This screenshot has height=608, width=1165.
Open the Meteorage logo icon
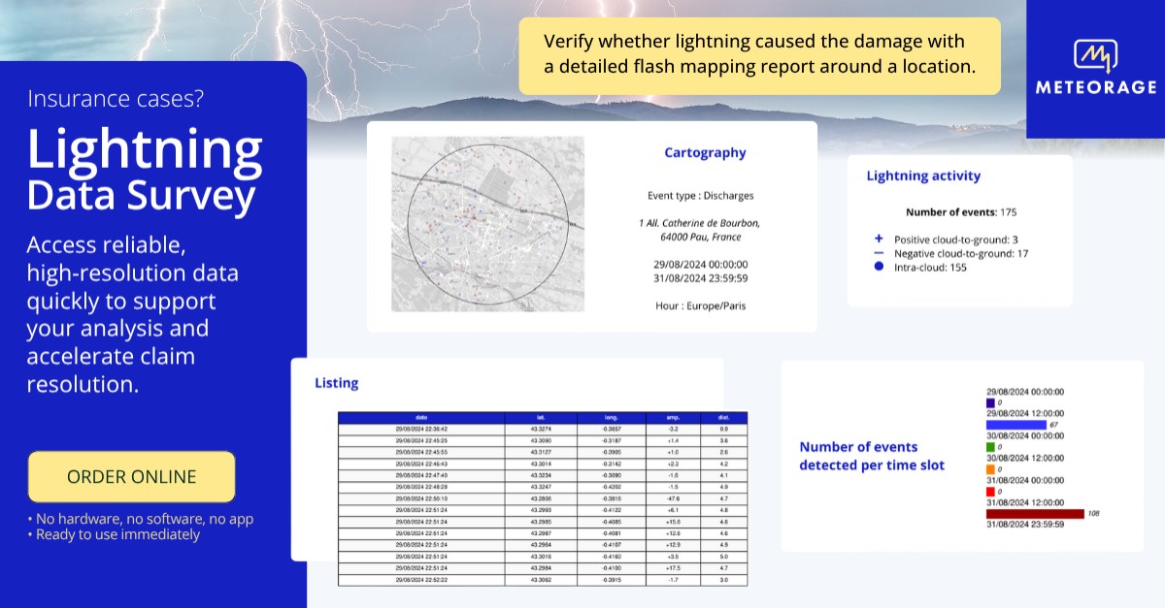point(1095,56)
